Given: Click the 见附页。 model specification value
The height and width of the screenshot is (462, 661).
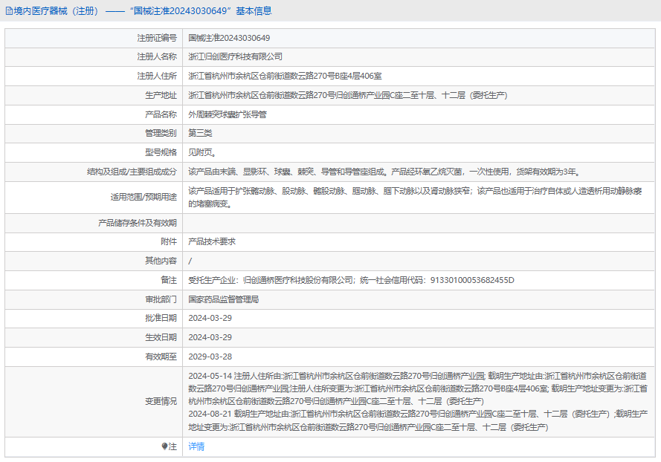Looking at the screenshot, I should pos(202,152).
